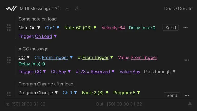Image resolution: width=197 pixels, height=111 pixels.
Task: Open the three-dot menu for the Note On message
Action: pyautogui.click(x=186, y=28)
